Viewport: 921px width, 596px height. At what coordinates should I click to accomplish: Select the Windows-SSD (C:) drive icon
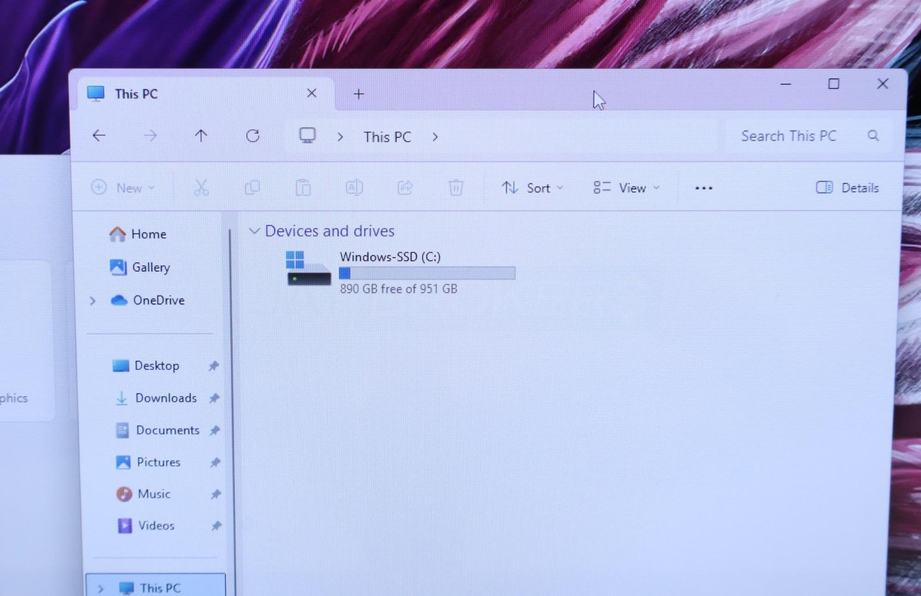click(x=309, y=269)
